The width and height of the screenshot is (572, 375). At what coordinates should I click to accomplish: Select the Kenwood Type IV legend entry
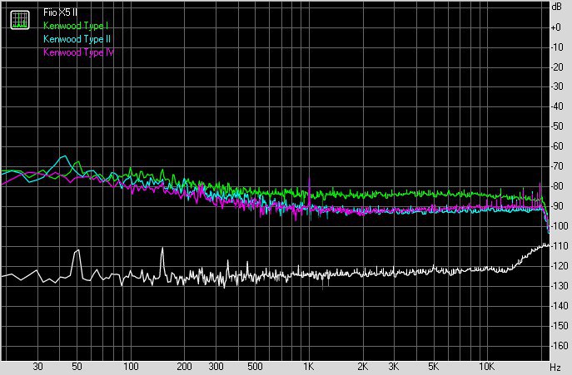coord(78,52)
